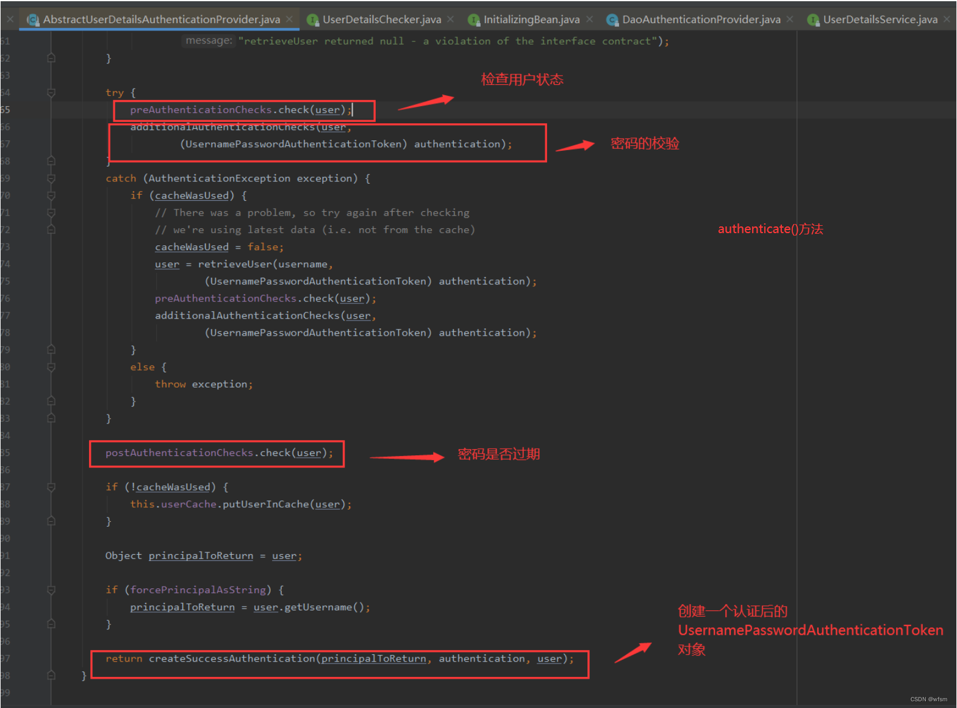The image size is (957, 708).
Task: Click preAuthenticationChecks inside the catch block
Action: tap(226, 298)
